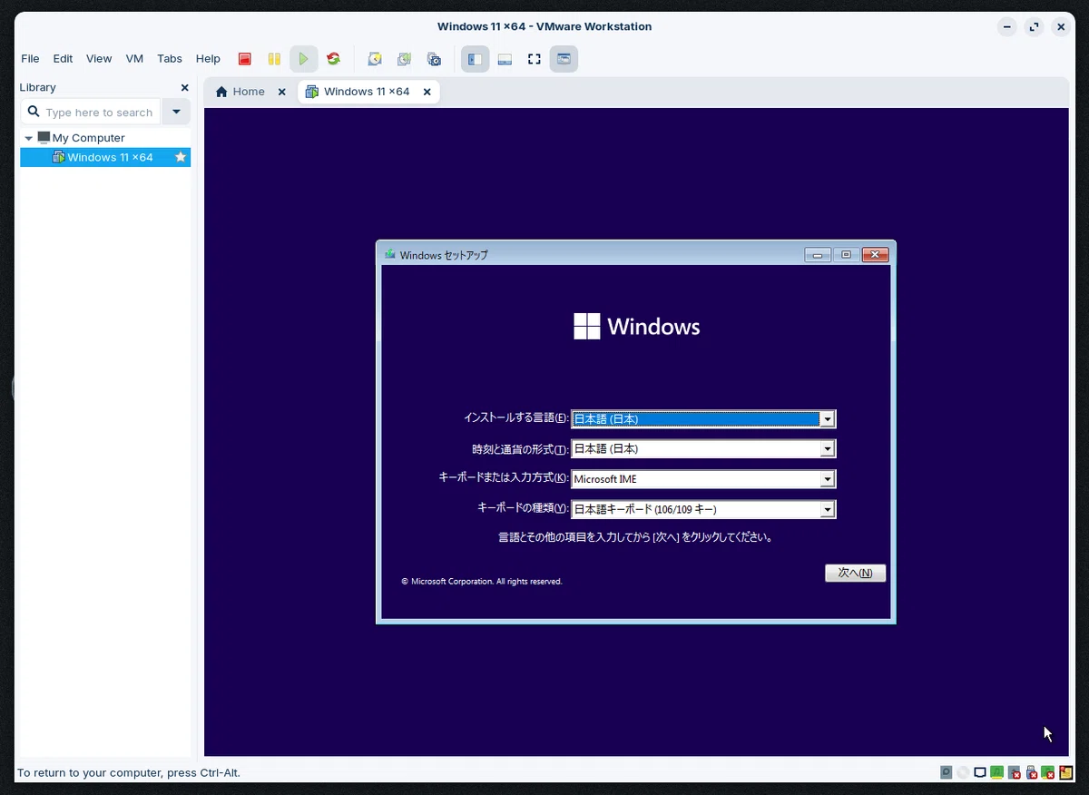Open the Tabs menu
1089x795 pixels.
pos(170,59)
